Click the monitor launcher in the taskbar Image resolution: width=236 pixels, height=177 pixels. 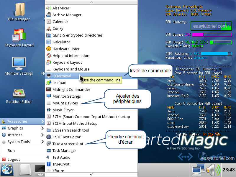[40, 170]
